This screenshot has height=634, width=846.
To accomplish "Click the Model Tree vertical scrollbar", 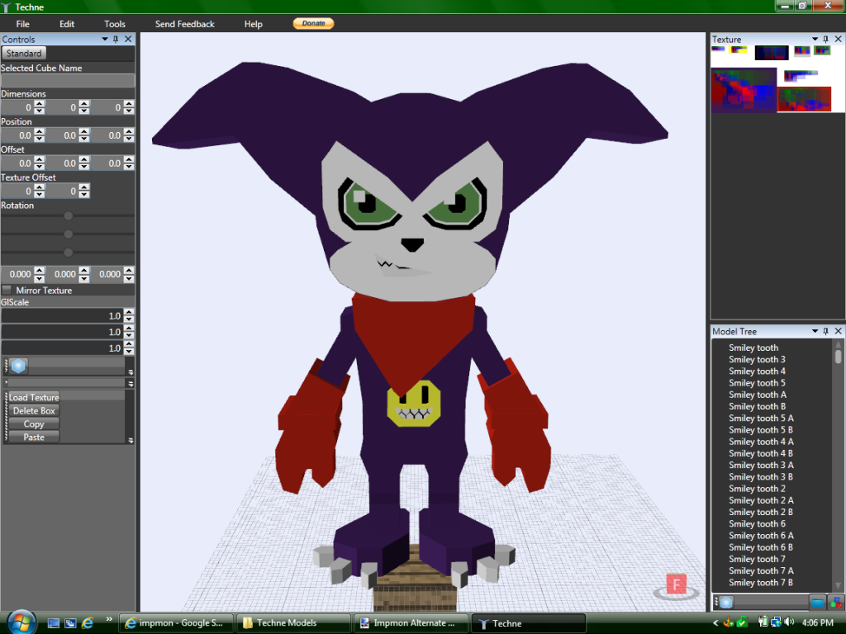I will point(838,466).
